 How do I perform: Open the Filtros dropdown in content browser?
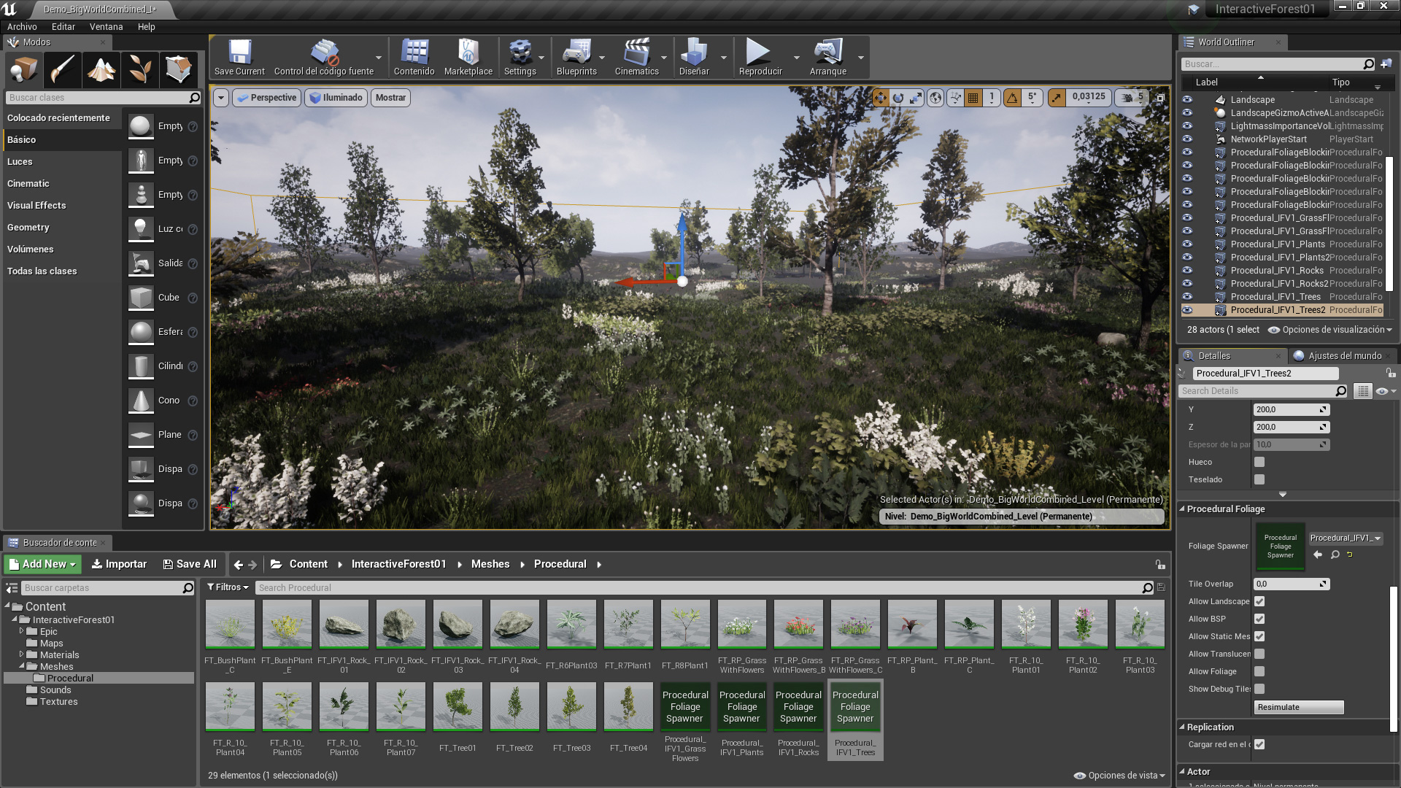point(228,587)
